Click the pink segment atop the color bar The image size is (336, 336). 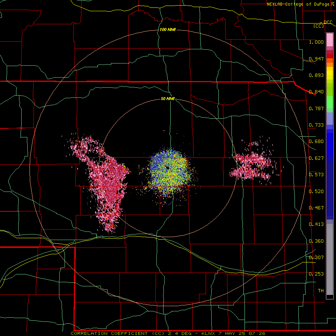[330, 40]
